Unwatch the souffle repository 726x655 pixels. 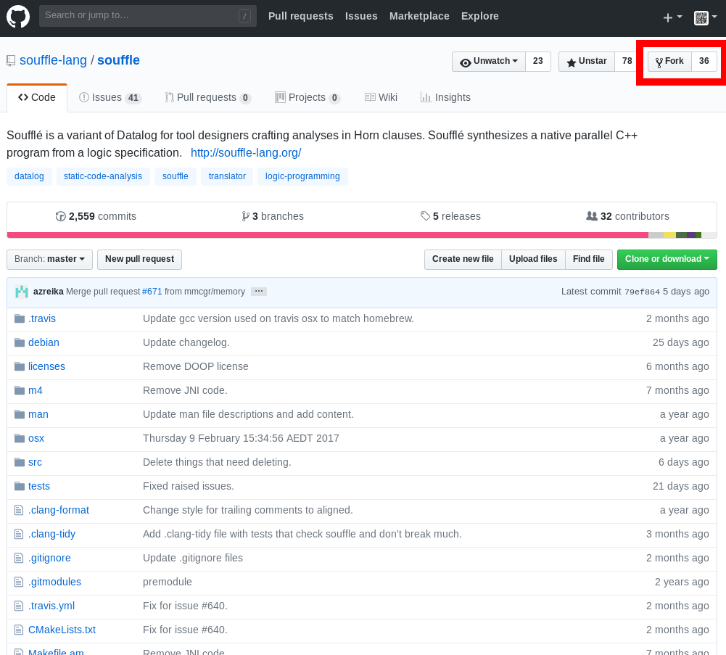[489, 61]
